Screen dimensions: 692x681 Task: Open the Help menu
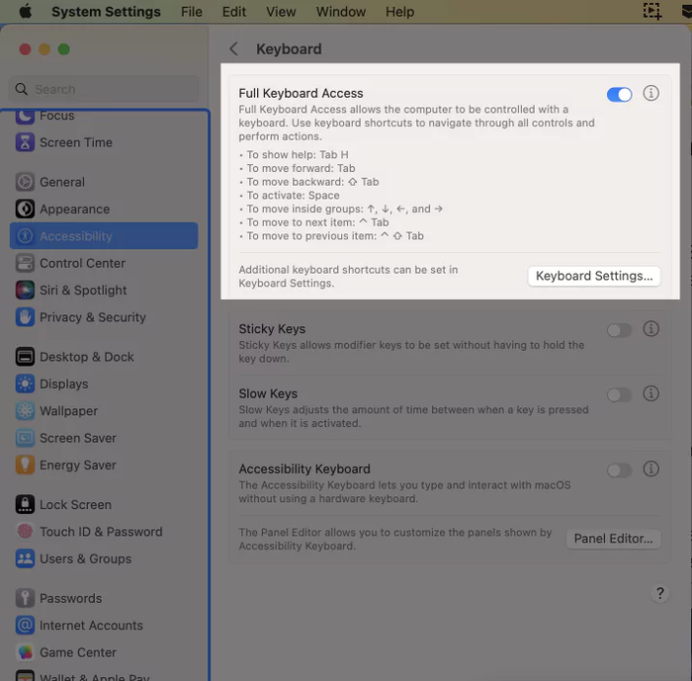(x=399, y=12)
